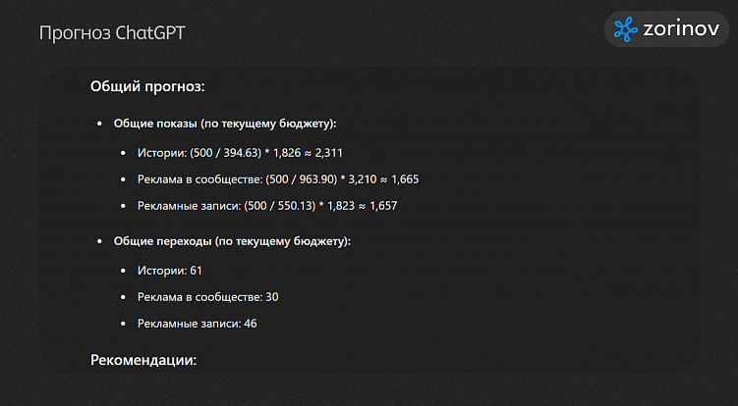Click the "Общий прогноз:" heading
738x406 pixels.
pos(147,86)
